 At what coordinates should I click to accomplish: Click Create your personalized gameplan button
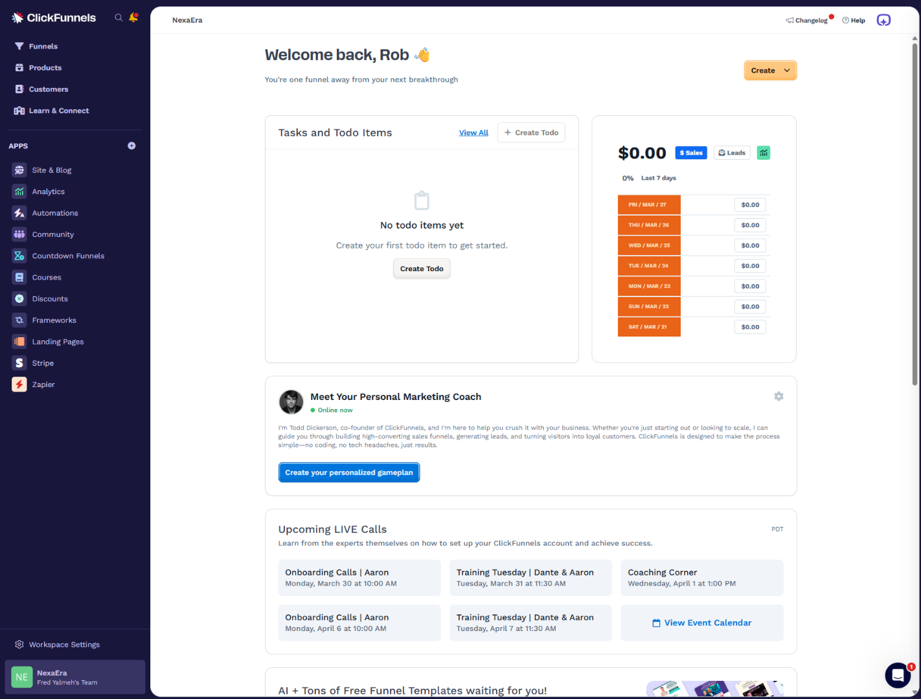coord(348,472)
